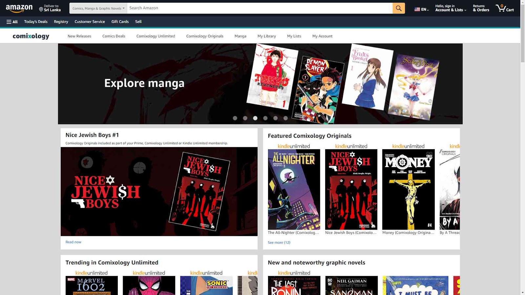The width and height of the screenshot is (525, 295).
Task: Open the Comixology Unlimited tab
Action: pyautogui.click(x=156, y=36)
